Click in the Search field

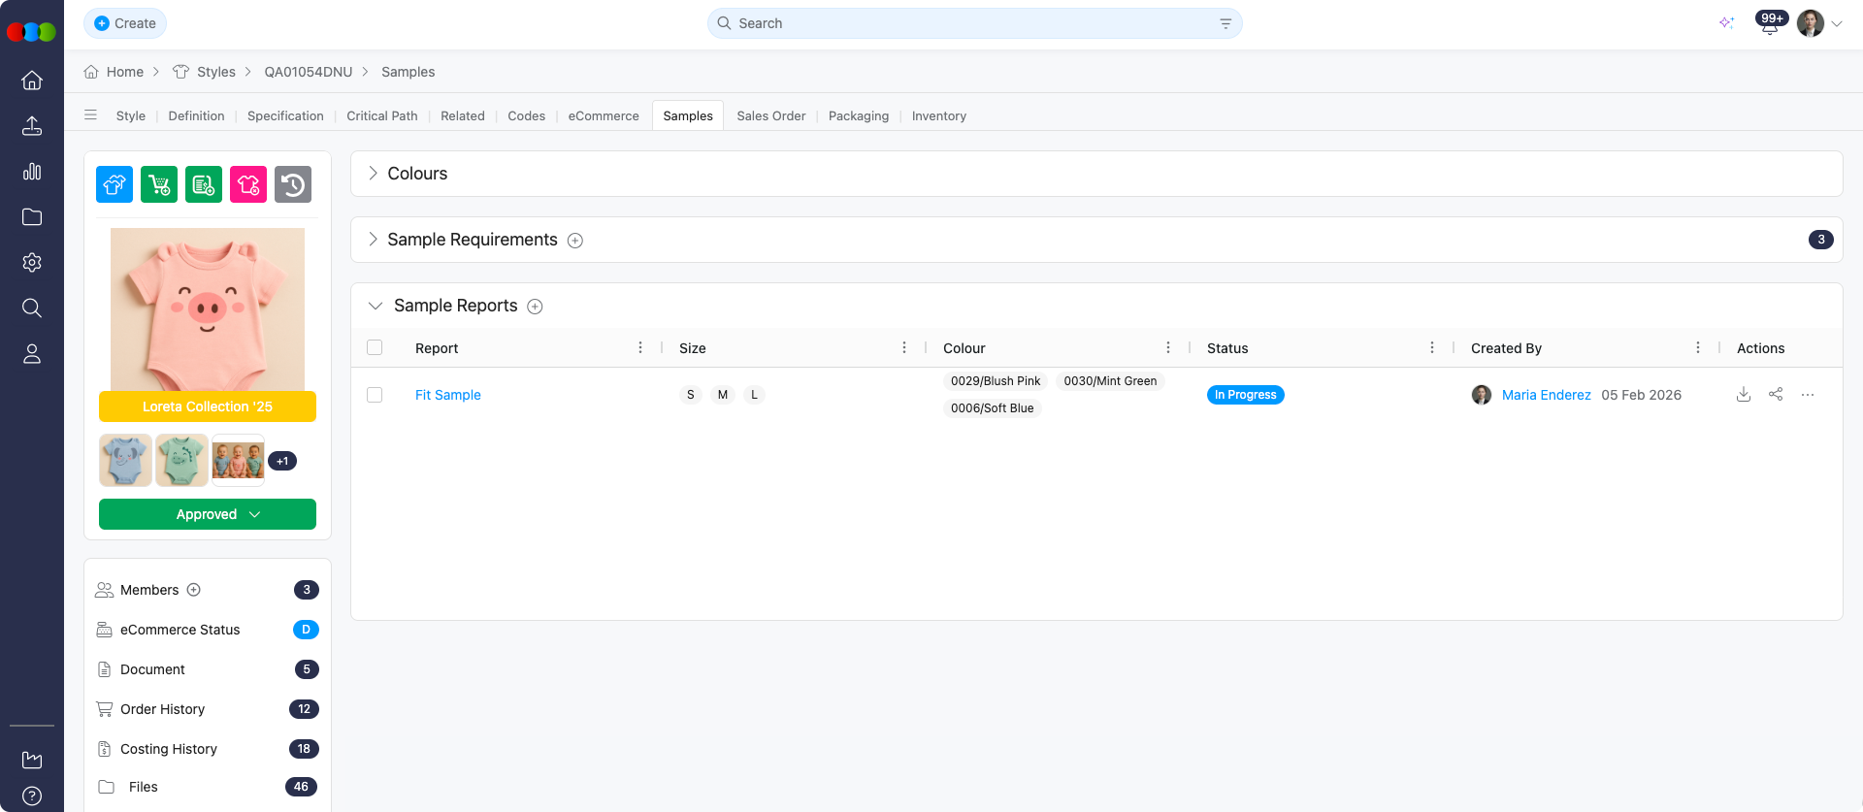click(x=975, y=23)
